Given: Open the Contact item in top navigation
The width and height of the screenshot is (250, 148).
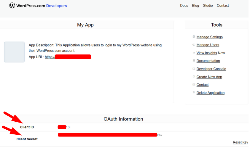Looking at the screenshot, I should point(223,6).
